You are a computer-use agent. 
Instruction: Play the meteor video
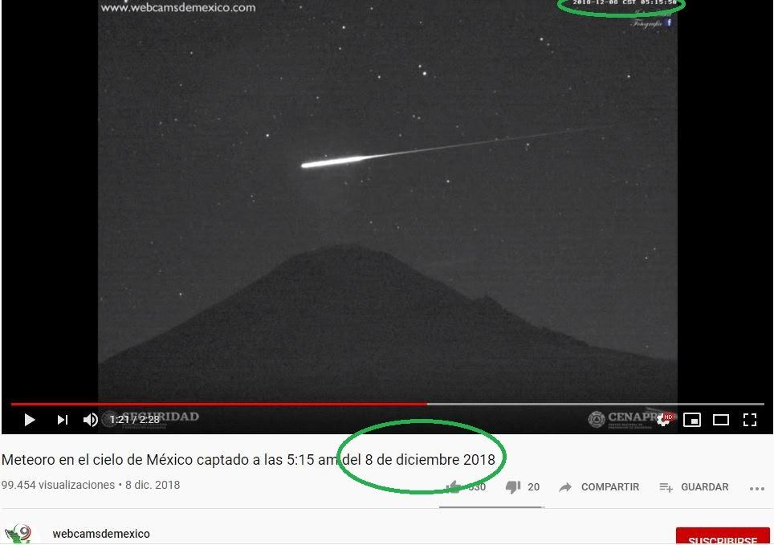tap(30, 420)
